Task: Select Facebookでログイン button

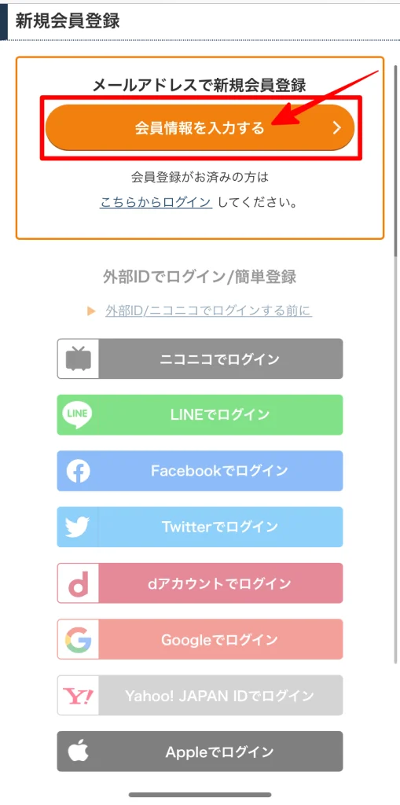Action: [200, 471]
